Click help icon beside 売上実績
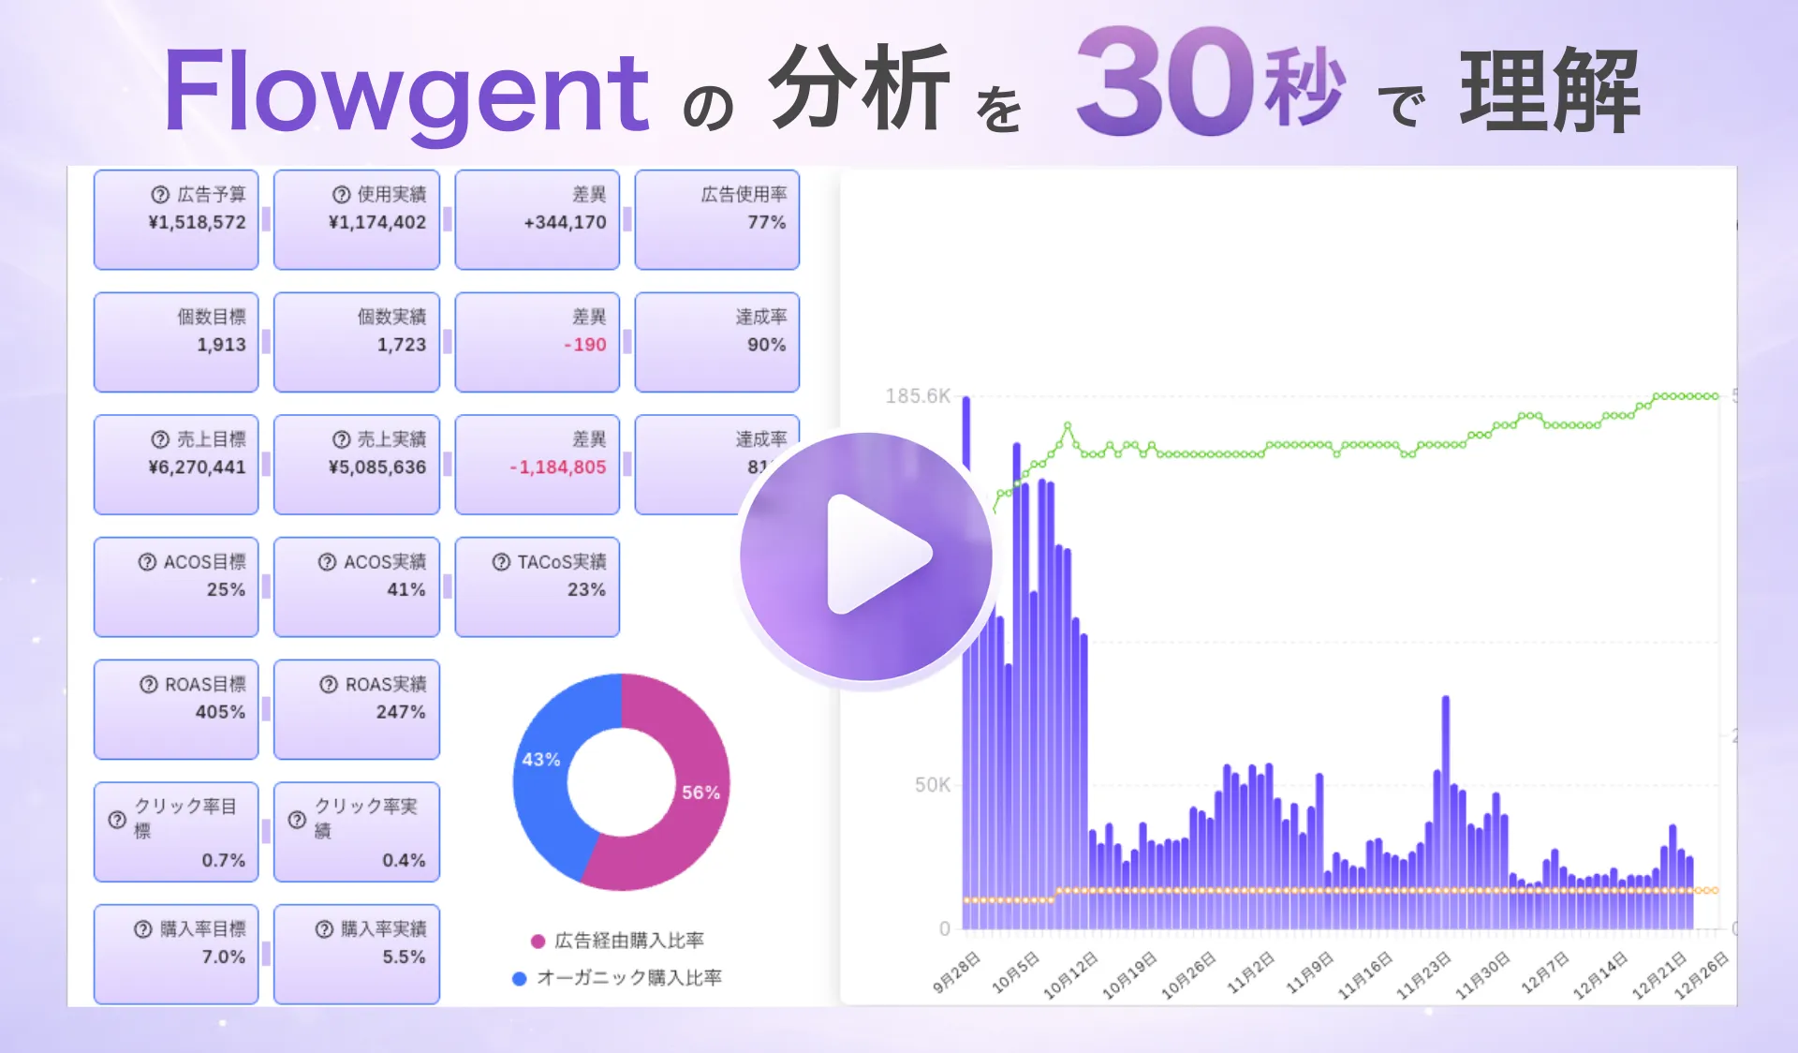The image size is (1798, 1053). point(341,439)
